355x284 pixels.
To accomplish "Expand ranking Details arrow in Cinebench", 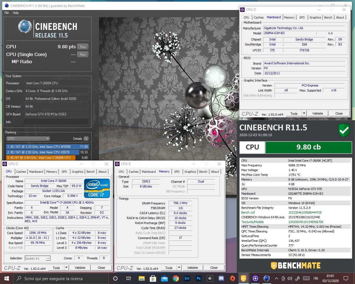I will point(86,139).
